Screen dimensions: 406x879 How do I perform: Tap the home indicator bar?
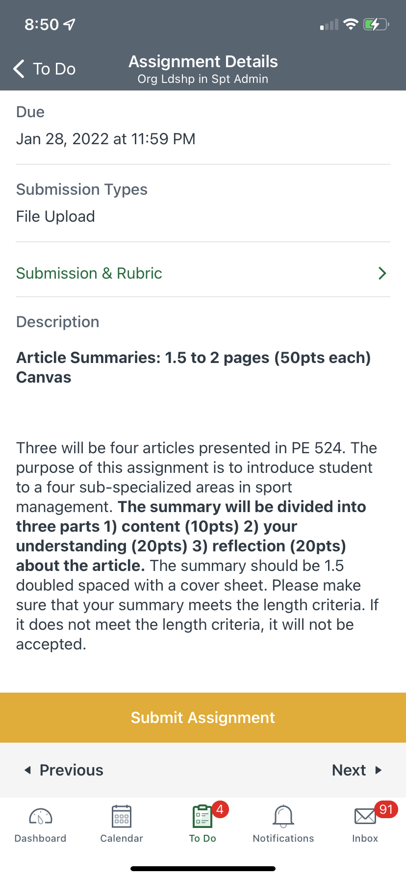[x=203, y=869]
